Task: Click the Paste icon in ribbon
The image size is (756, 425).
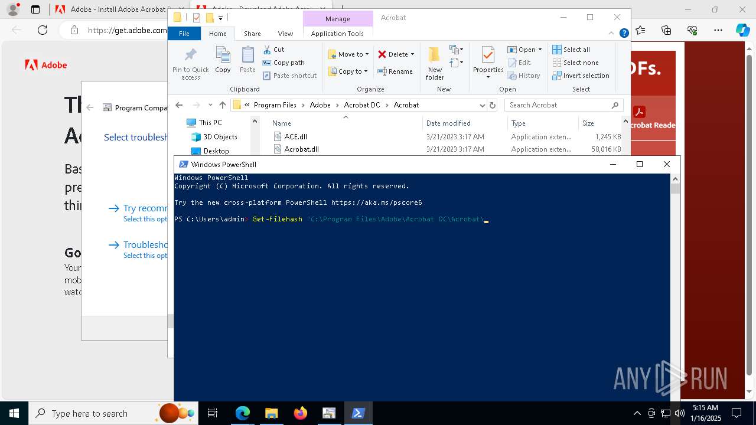Action: [247, 60]
